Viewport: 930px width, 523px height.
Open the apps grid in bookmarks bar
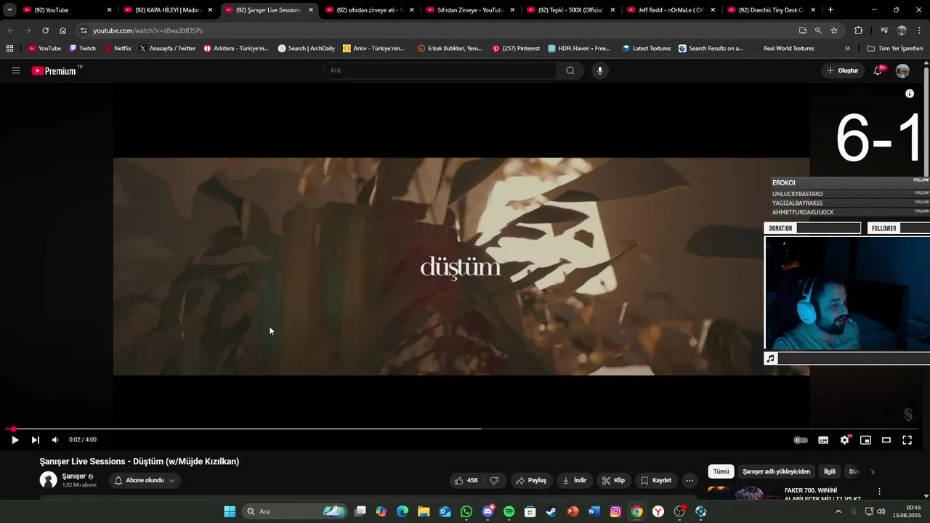coord(9,49)
